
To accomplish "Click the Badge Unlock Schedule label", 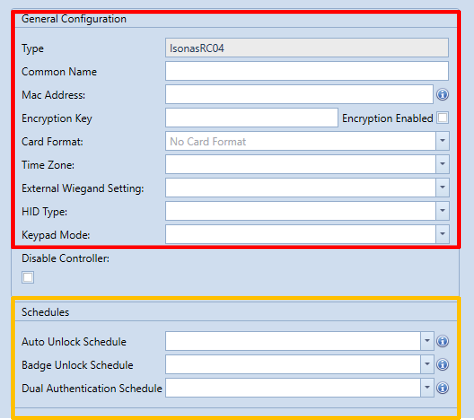I will 77,365.
